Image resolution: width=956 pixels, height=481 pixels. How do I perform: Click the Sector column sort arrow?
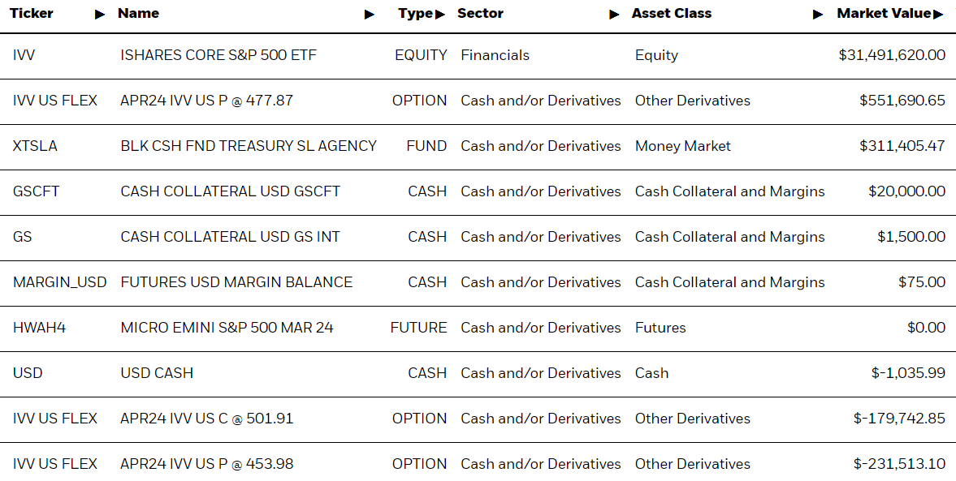click(x=615, y=15)
